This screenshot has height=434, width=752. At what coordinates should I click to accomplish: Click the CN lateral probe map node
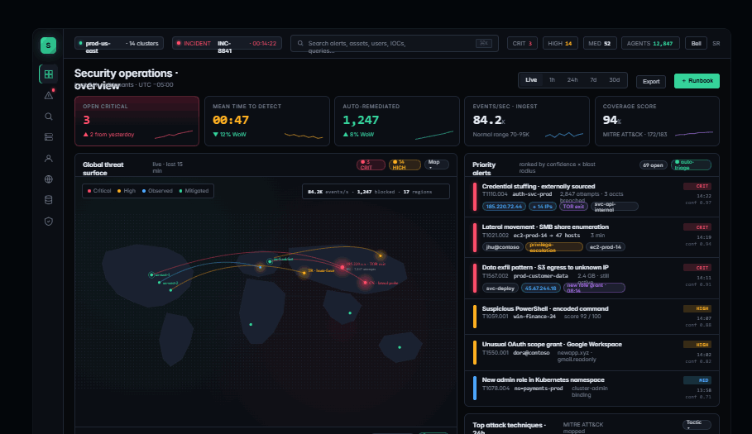click(x=366, y=283)
